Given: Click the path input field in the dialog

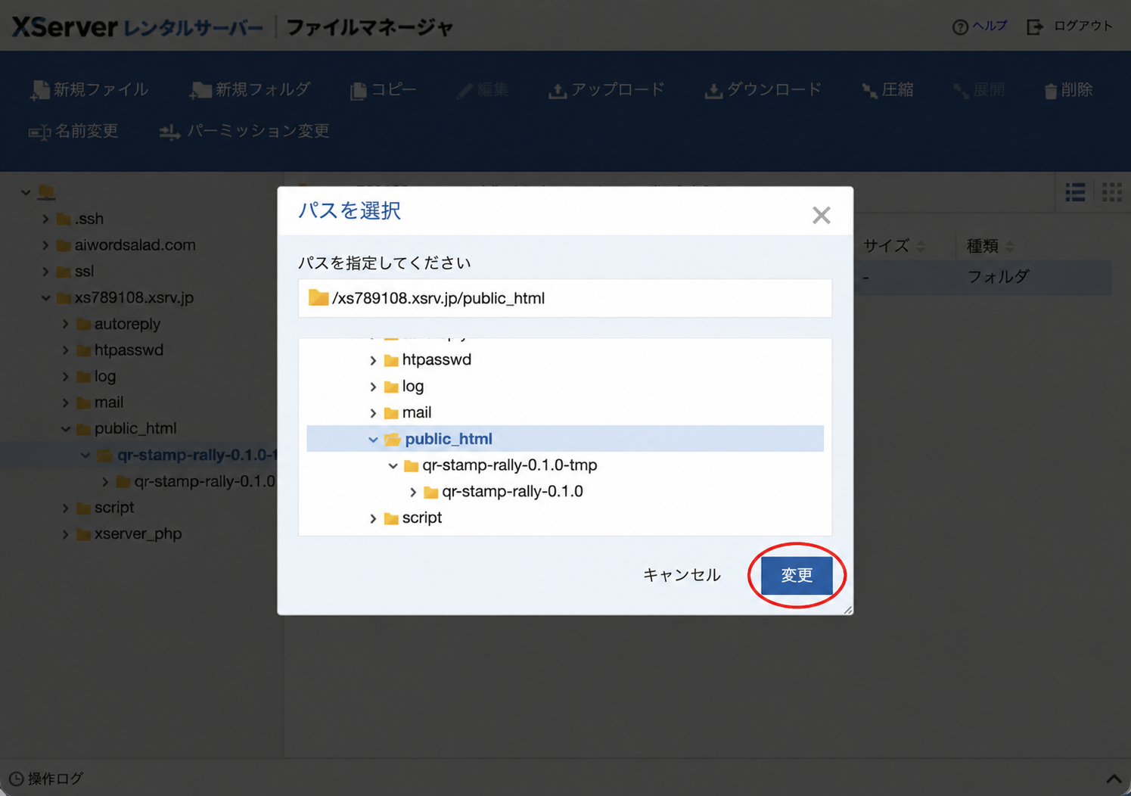Looking at the screenshot, I should click(565, 298).
